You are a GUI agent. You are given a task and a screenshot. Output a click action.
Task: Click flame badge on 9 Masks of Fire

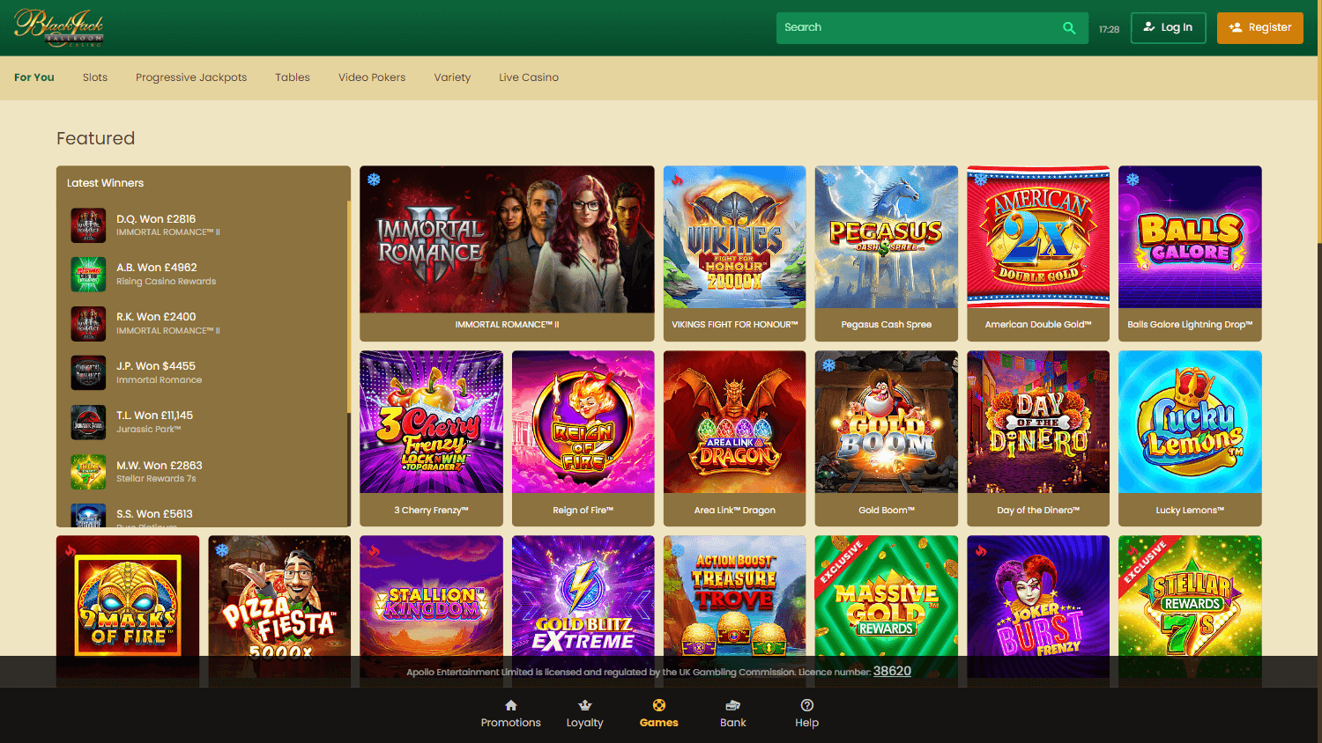pyautogui.click(x=71, y=550)
